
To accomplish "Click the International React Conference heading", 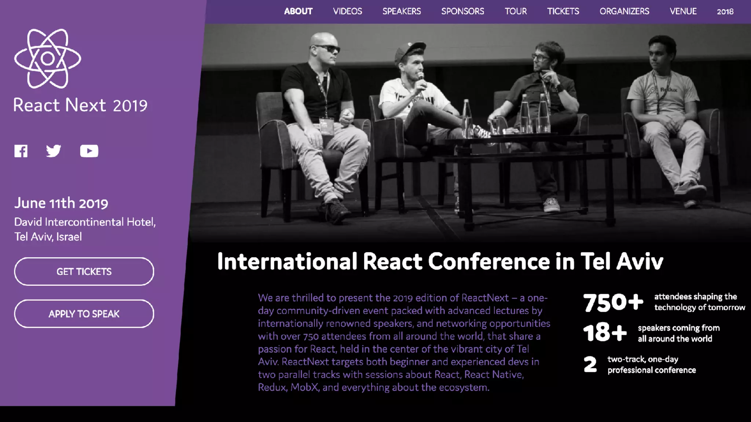I will click(x=440, y=262).
